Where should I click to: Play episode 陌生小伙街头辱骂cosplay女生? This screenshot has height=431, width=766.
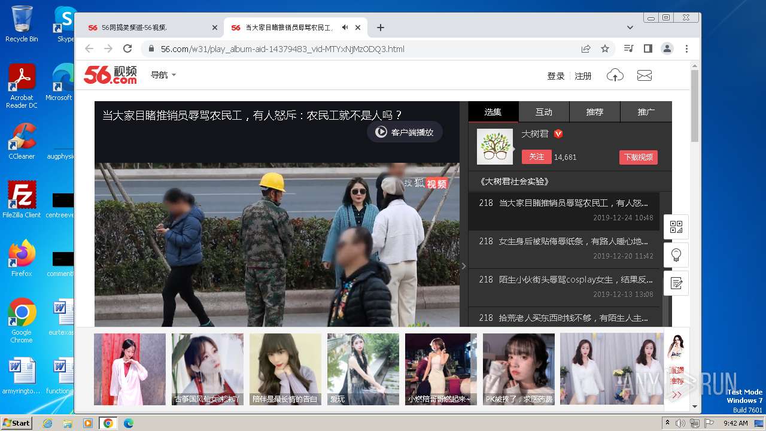[x=564, y=287]
